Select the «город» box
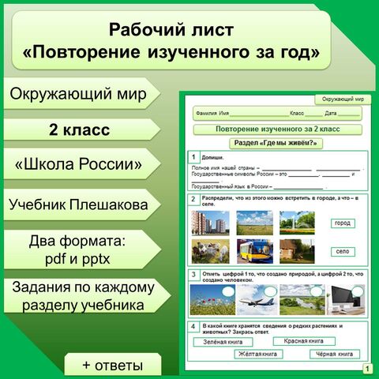Viewport: 379px width, 379px height. 343,223
